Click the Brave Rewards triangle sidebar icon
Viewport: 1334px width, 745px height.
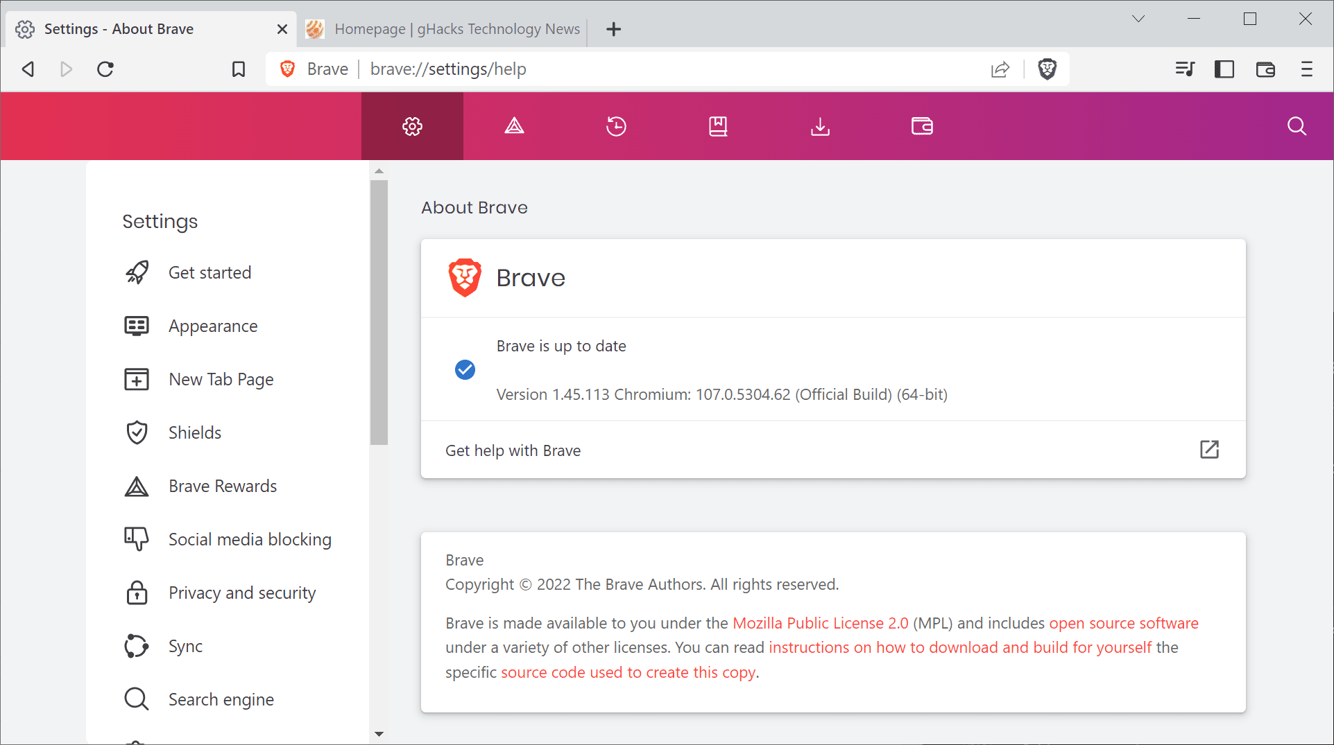137,487
